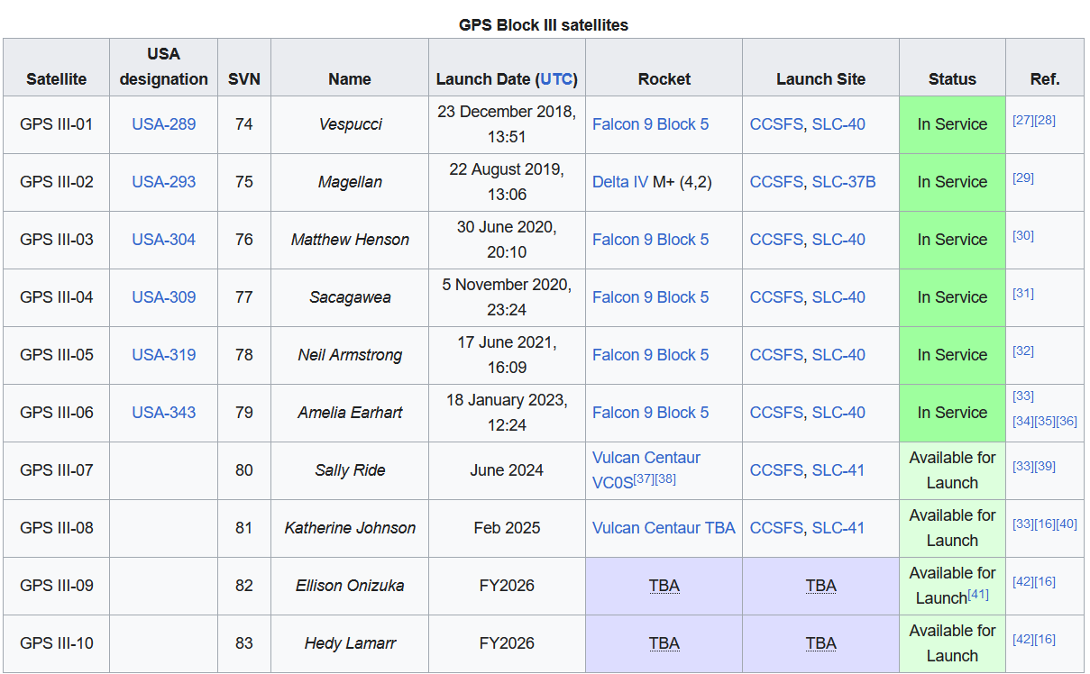Open the USA-293 designation link
This screenshot has height=674, width=1090.
pyautogui.click(x=163, y=182)
